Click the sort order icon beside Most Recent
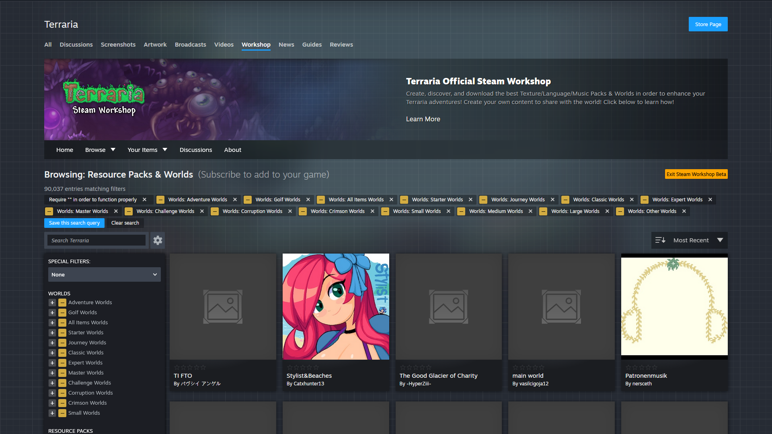772x434 pixels. [x=660, y=240]
